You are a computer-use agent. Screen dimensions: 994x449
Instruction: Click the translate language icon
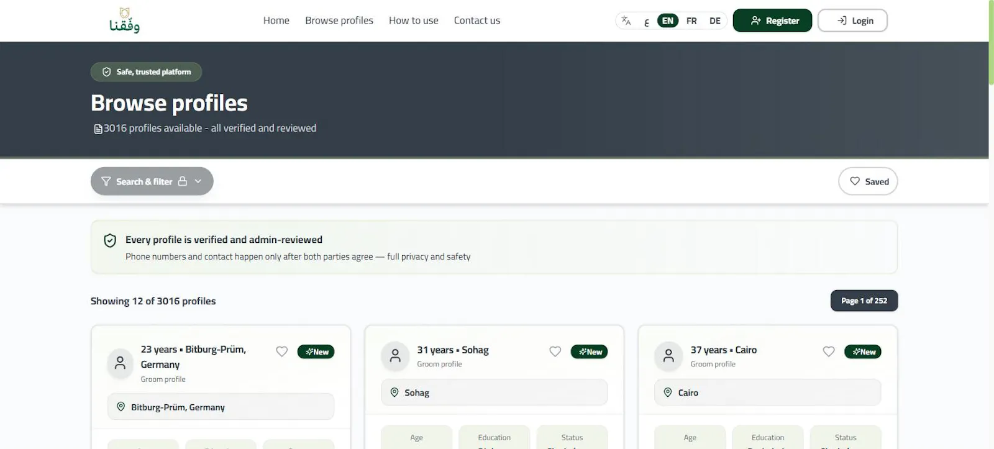click(626, 20)
